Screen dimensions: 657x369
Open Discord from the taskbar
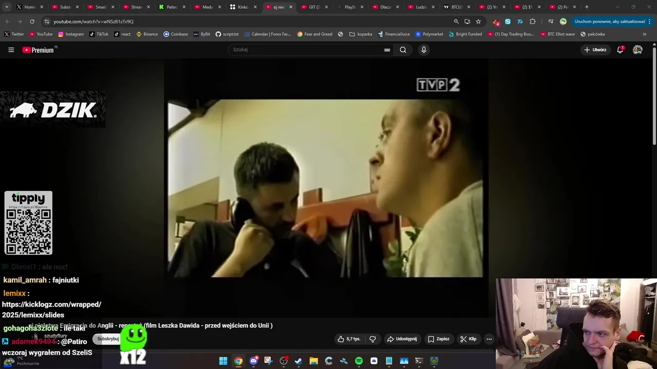pyautogui.click(x=254, y=361)
